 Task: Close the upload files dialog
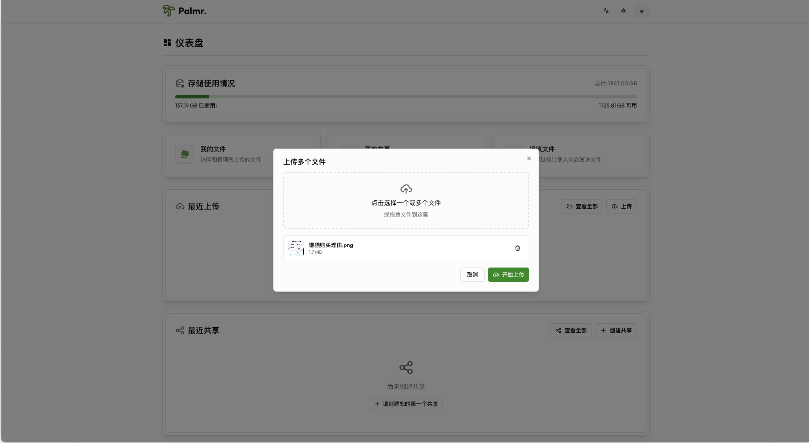click(529, 158)
